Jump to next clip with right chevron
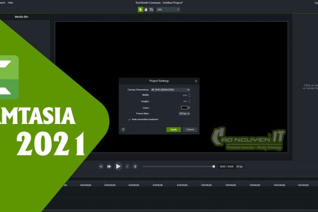 point(135,166)
